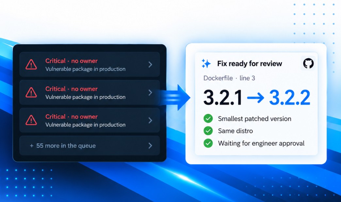Click the Smallest patched version text

[254, 119]
